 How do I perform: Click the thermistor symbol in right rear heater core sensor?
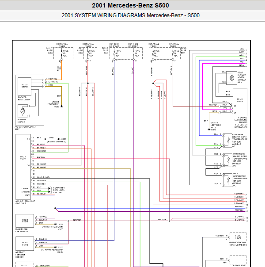(228, 160)
